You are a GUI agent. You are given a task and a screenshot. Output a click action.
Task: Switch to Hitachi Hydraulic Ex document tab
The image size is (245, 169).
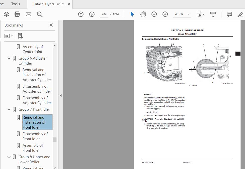coord(50,4)
